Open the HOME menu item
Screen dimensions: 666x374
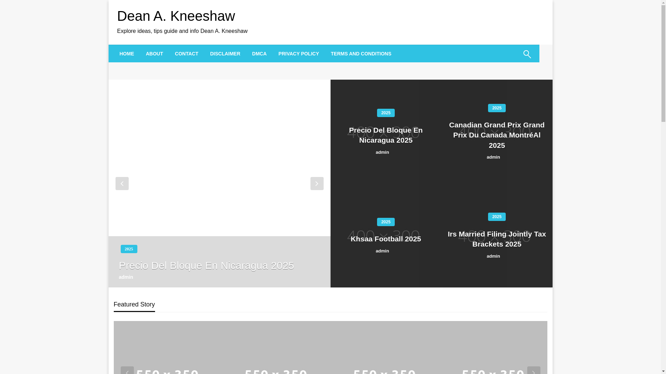[x=127, y=54]
